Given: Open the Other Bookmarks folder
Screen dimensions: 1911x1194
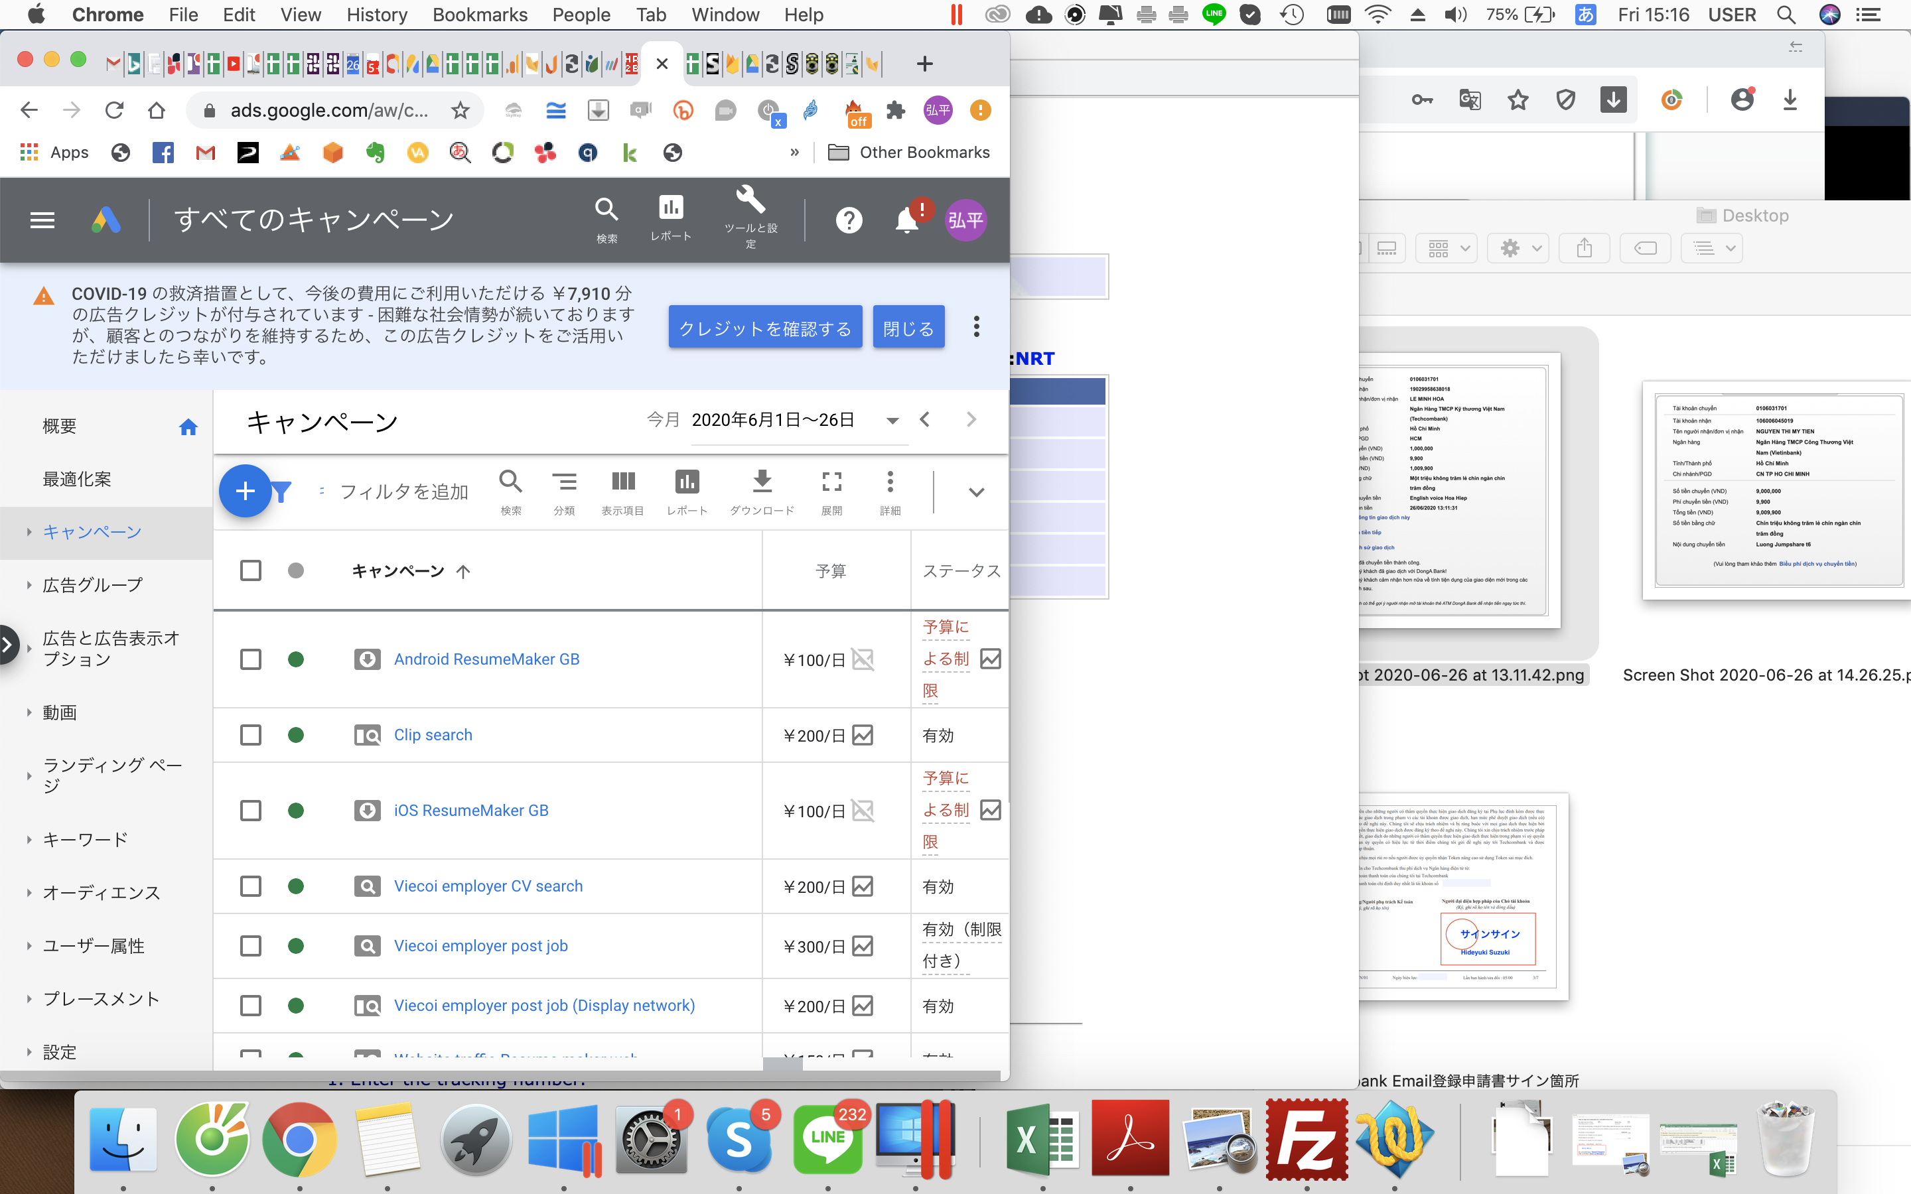Looking at the screenshot, I should pos(909,153).
